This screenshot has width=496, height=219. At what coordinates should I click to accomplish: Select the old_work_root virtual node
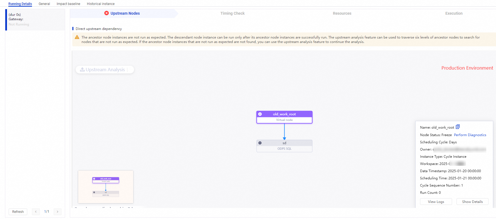pyautogui.click(x=284, y=117)
